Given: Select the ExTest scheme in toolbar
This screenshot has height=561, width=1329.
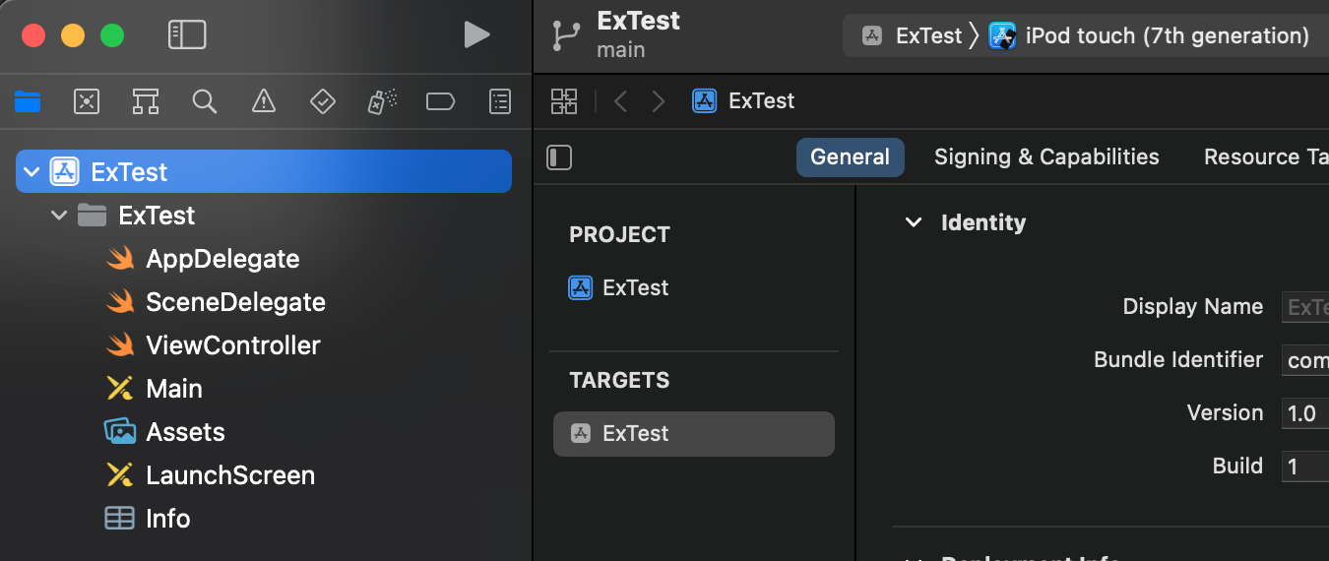Looking at the screenshot, I should (912, 36).
